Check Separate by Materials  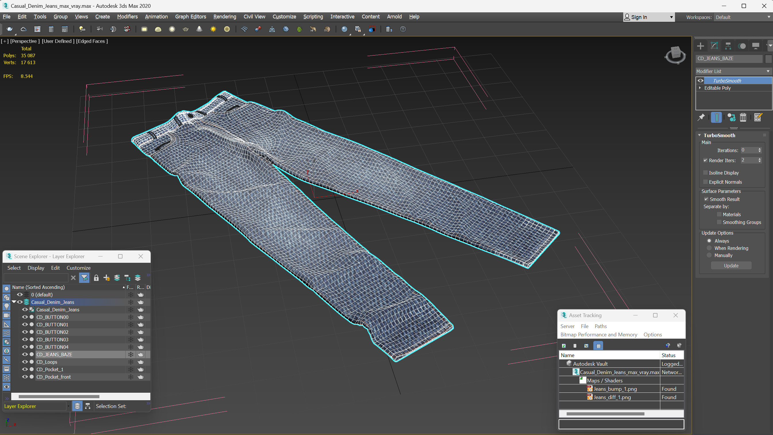point(719,214)
